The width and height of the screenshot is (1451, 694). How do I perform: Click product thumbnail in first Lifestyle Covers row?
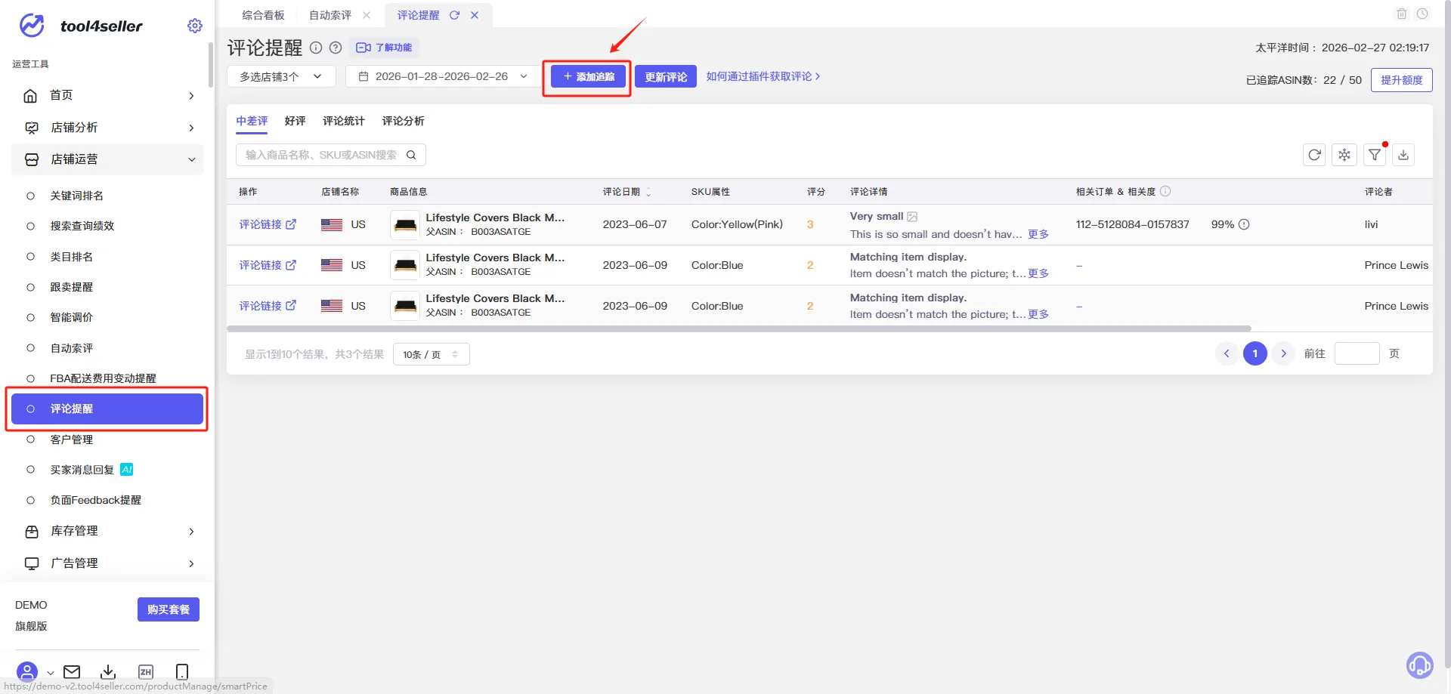coord(405,225)
